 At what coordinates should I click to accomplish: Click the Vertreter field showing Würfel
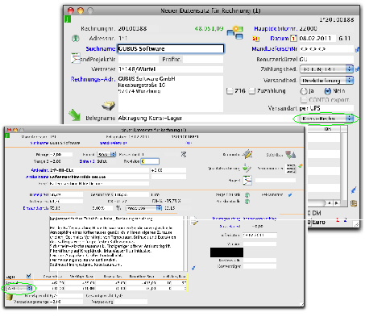[171, 69]
